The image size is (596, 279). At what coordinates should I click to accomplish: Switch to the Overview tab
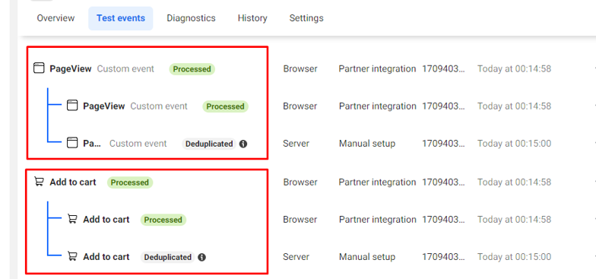click(x=56, y=18)
